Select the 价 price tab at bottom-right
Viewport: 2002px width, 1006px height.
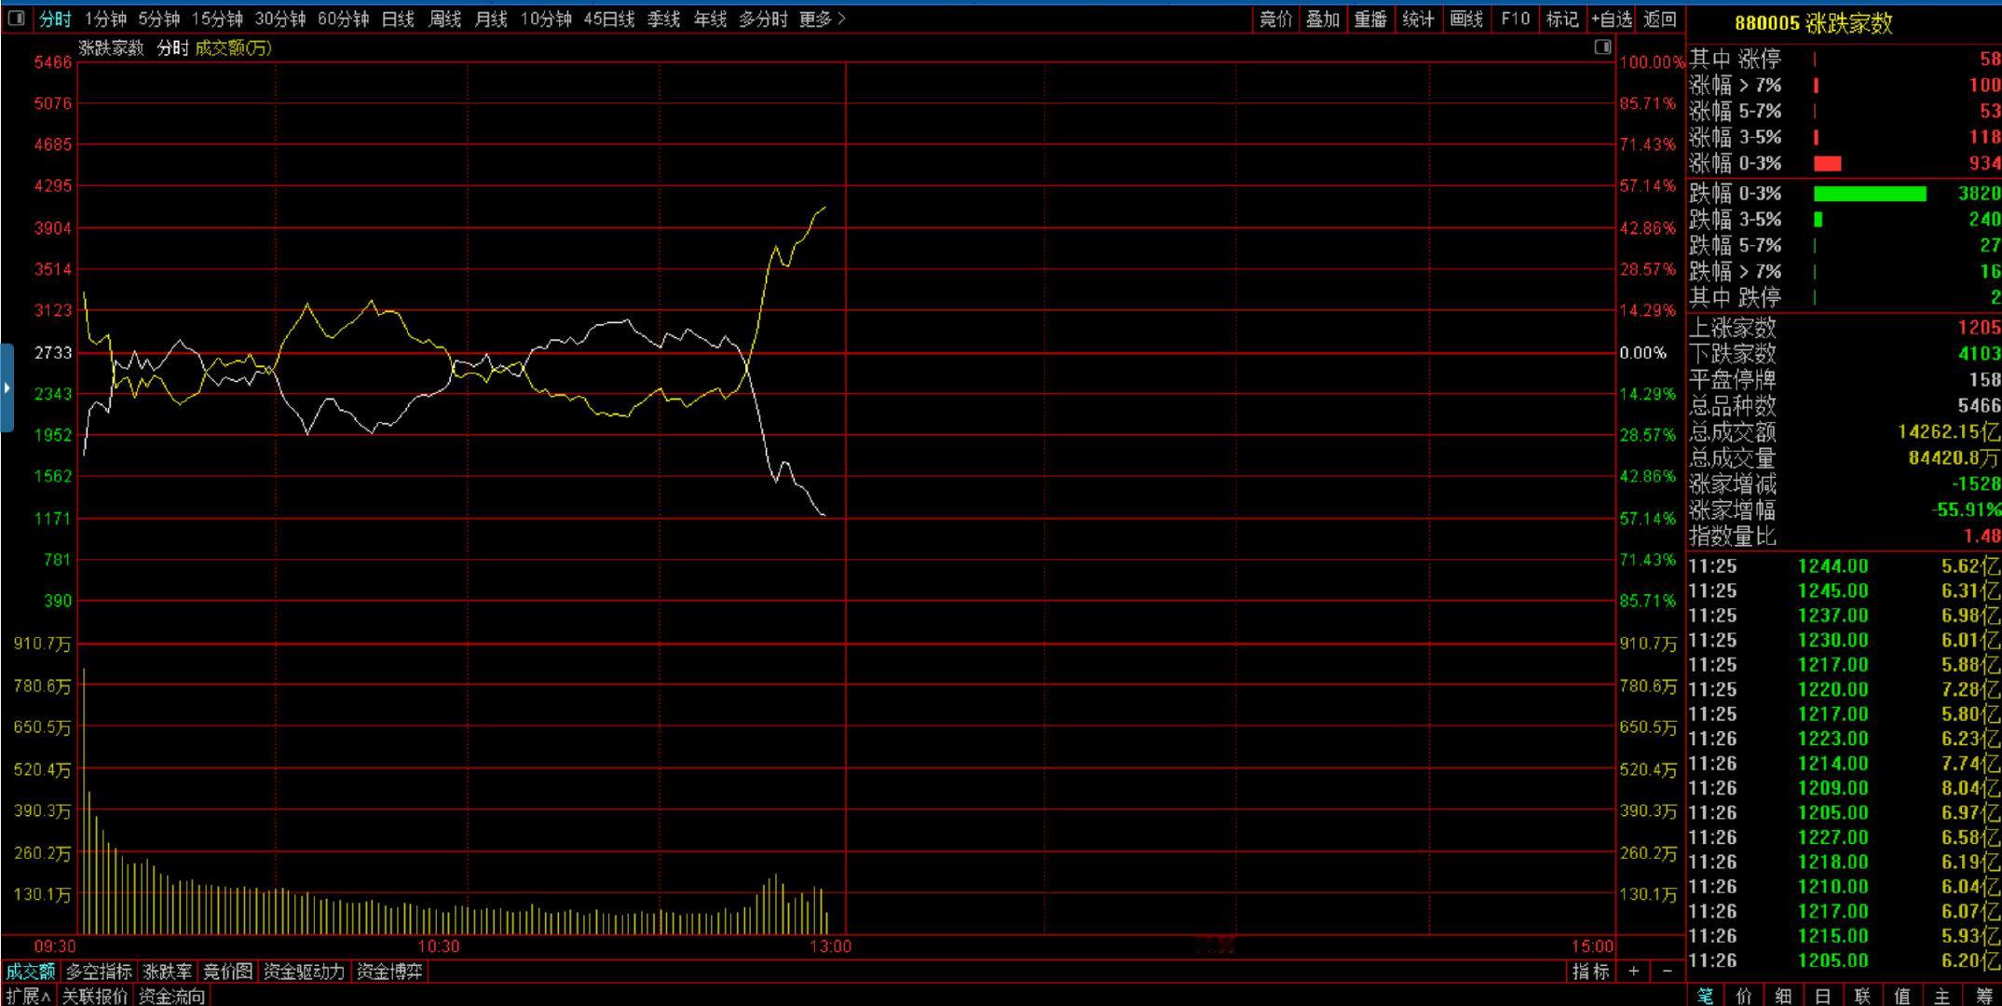(x=1744, y=996)
